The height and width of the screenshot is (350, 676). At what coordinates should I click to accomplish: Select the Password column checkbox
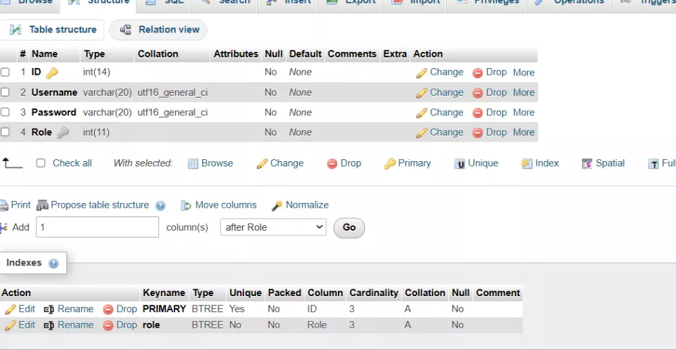tap(5, 113)
